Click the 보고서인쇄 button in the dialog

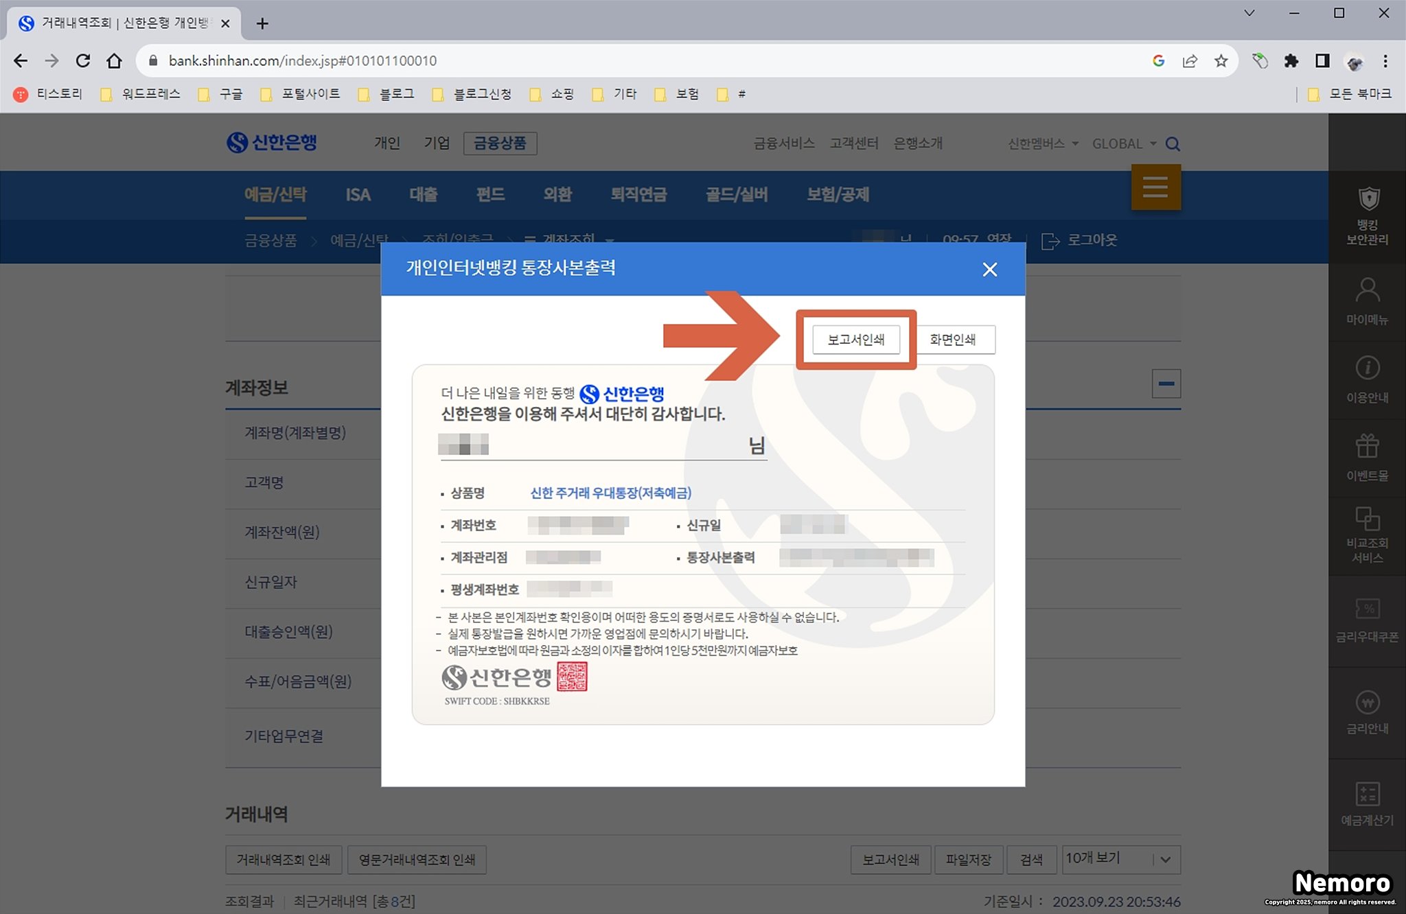pyautogui.click(x=855, y=340)
